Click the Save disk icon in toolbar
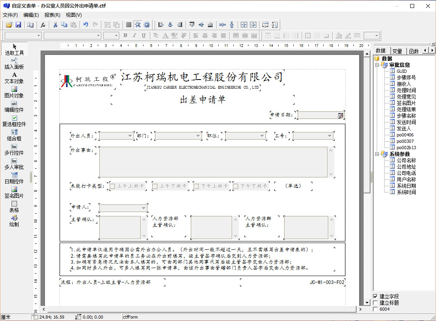The image size is (436, 321). click(18, 25)
